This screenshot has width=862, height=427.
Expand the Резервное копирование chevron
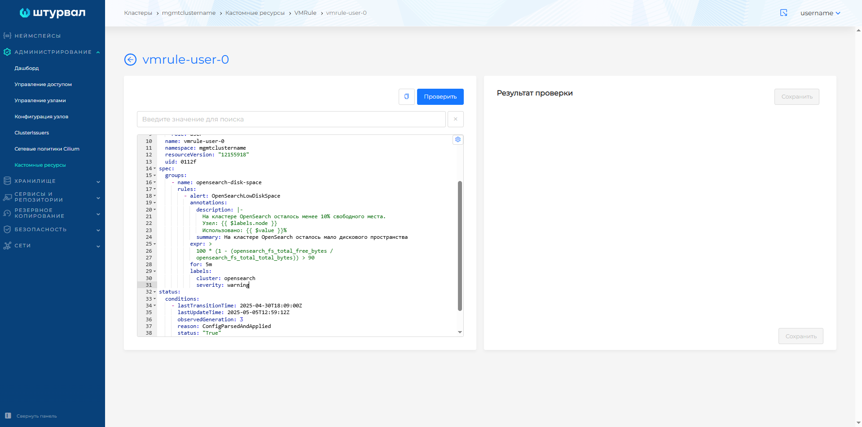point(98,214)
